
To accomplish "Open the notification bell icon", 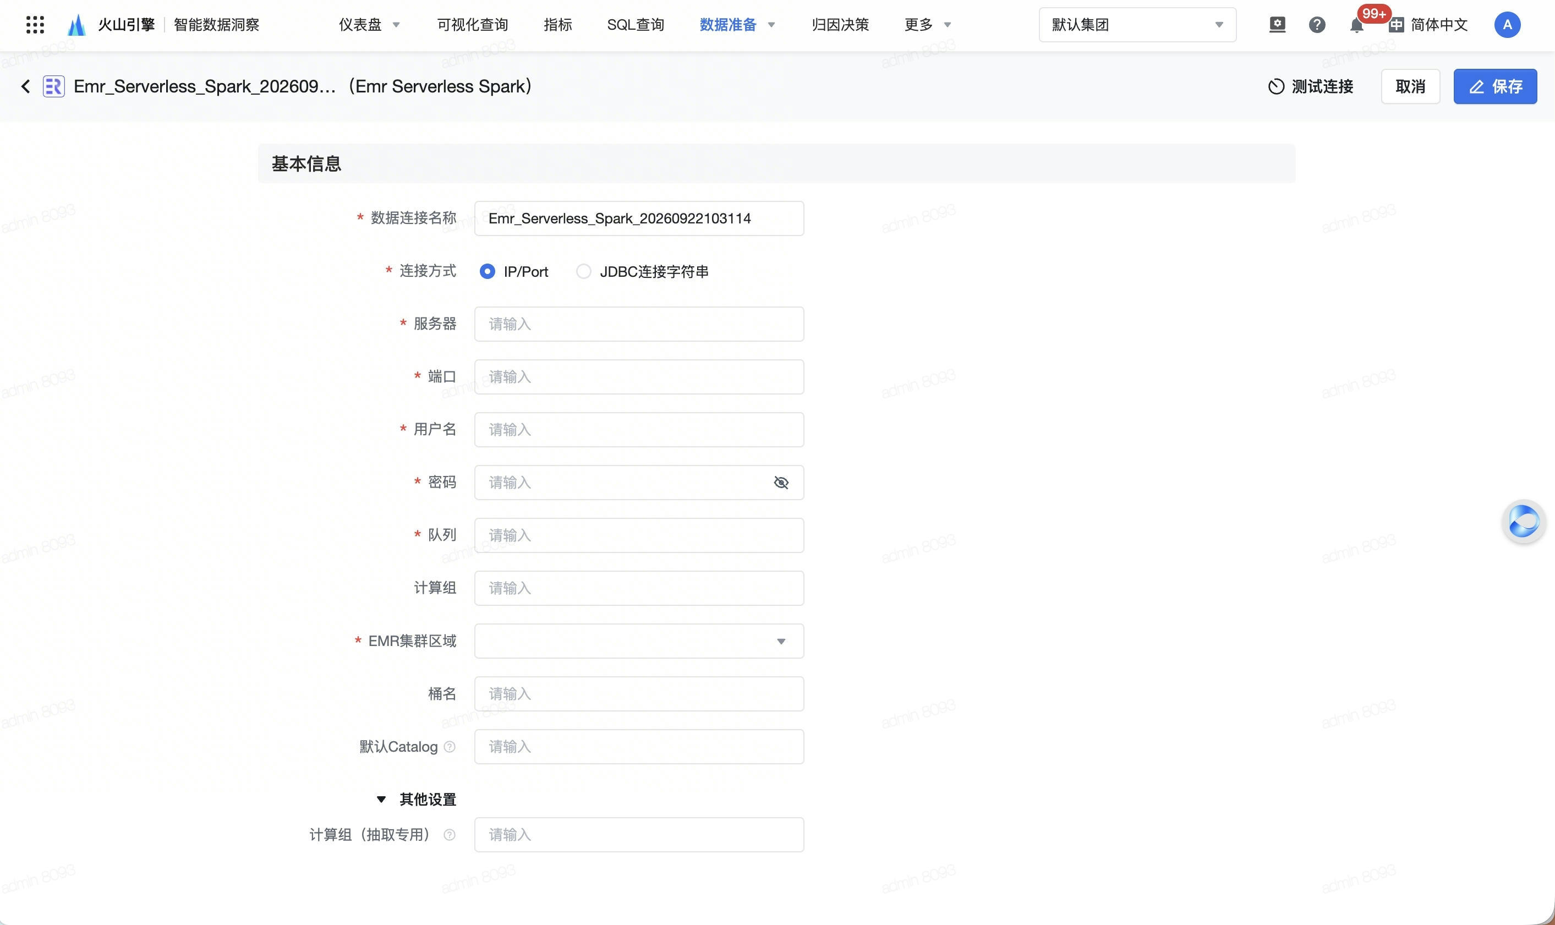I will point(1356,25).
